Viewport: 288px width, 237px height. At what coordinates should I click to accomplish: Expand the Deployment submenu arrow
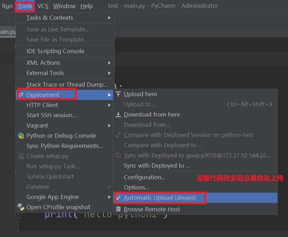[x=109, y=95]
